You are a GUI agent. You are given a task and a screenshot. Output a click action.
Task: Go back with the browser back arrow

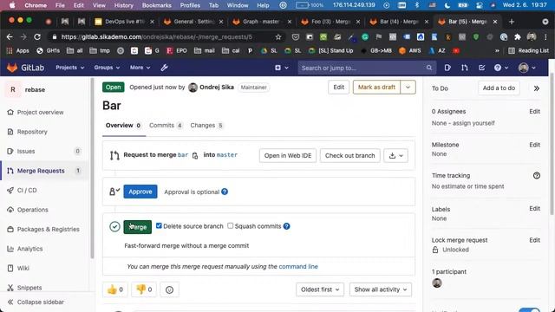coord(10,36)
